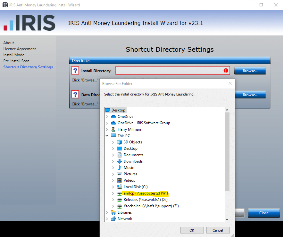This screenshot has width=283, height=237.
Task: Select Releases (\\iaswokfs1) (X:) drive
Action: (146, 200)
